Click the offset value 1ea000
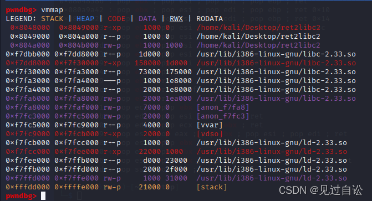 (179, 99)
